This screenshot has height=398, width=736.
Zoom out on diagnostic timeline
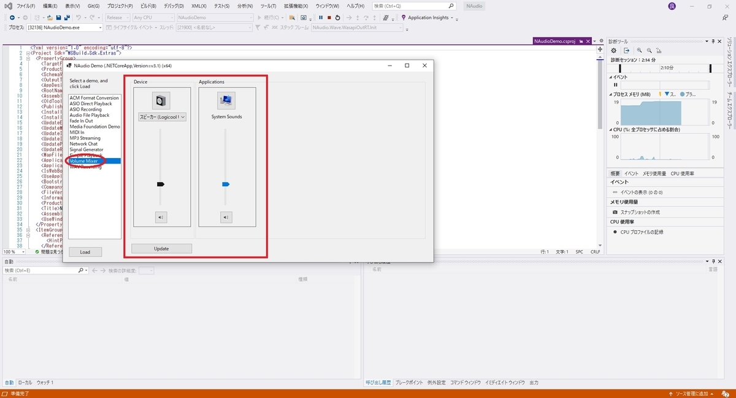point(650,50)
